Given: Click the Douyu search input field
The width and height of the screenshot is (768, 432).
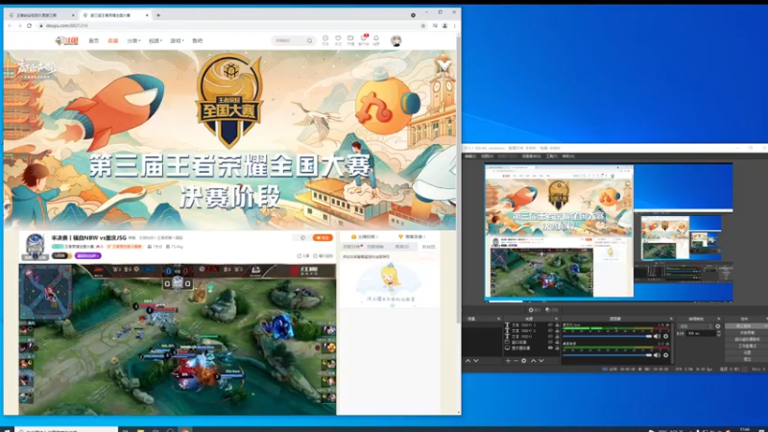Looking at the screenshot, I should (x=289, y=40).
